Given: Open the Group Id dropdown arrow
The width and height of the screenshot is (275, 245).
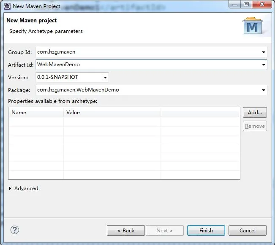Looking at the screenshot, I should (x=264, y=52).
